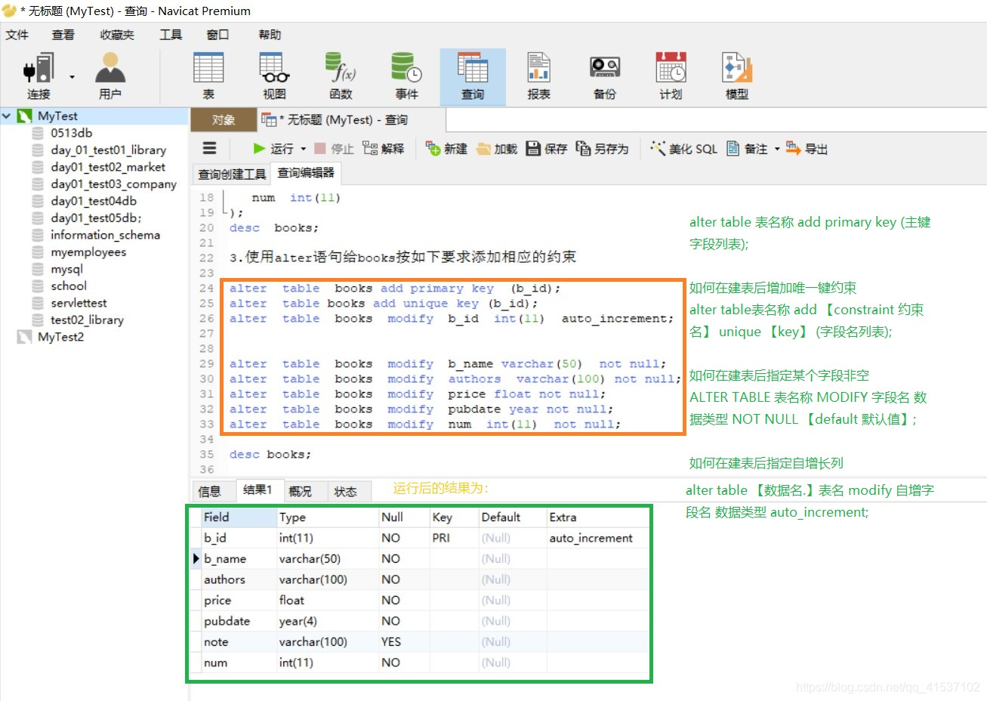The width and height of the screenshot is (987, 701).
Task: Select the 事件 (Event) toolbar icon
Action: [x=406, y=76]
